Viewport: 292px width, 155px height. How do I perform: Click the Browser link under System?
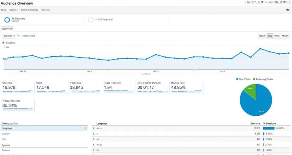pyautogui.click(x=6, y=150)
